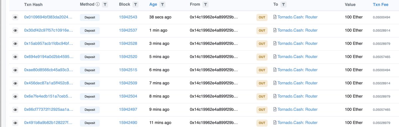This screenshot has width=399, height=127.
Task: Preview transaction 0x15ab957acb1fdbc94bf with the eye icon
Action: (15, 44)
